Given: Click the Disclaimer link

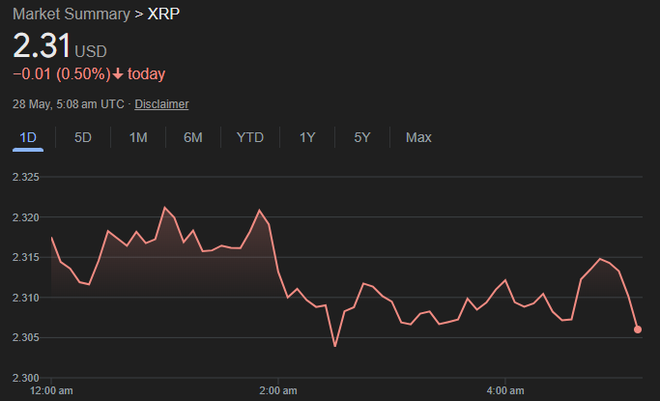Looking at the screenshot, I should (161, 104).
